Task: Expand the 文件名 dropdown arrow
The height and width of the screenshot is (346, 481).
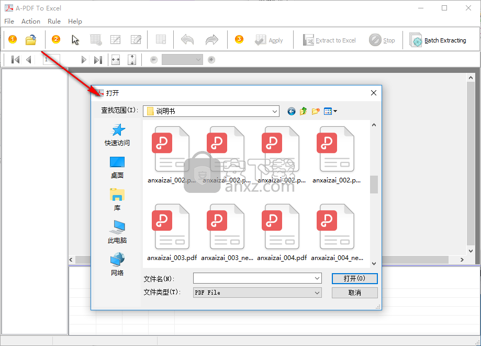Action: tap(317, 278)
